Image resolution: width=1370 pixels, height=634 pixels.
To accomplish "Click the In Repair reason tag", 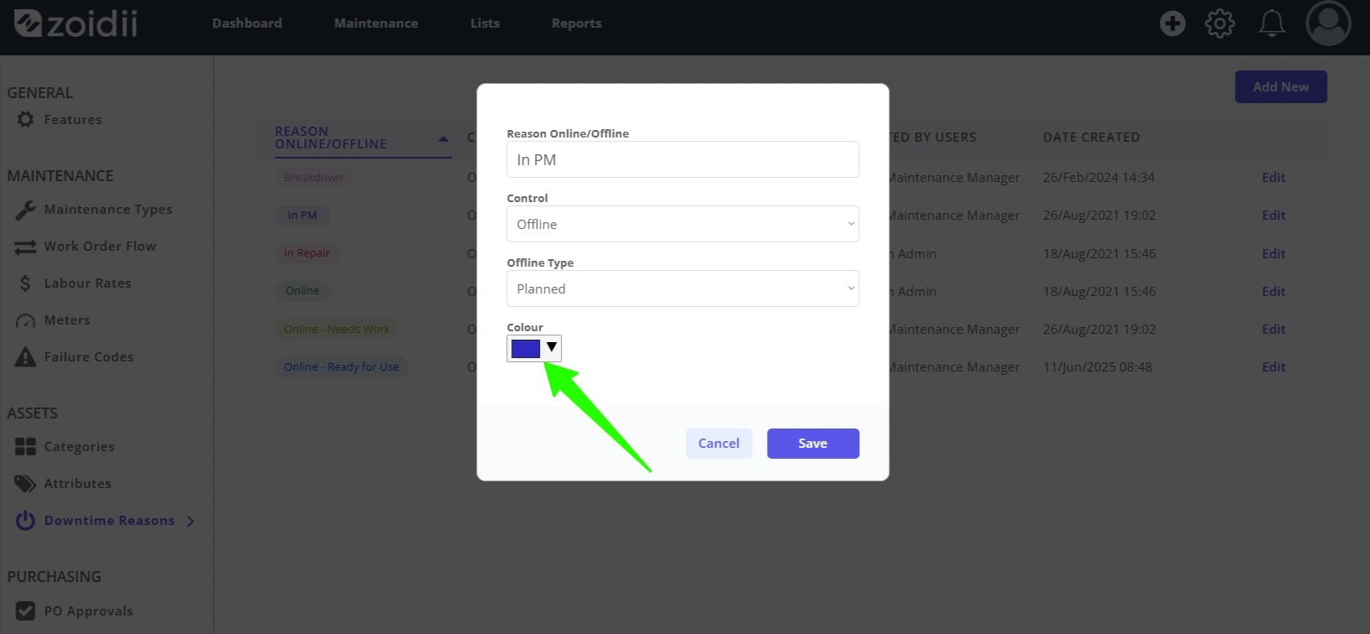I will click(x=307, y=253).
